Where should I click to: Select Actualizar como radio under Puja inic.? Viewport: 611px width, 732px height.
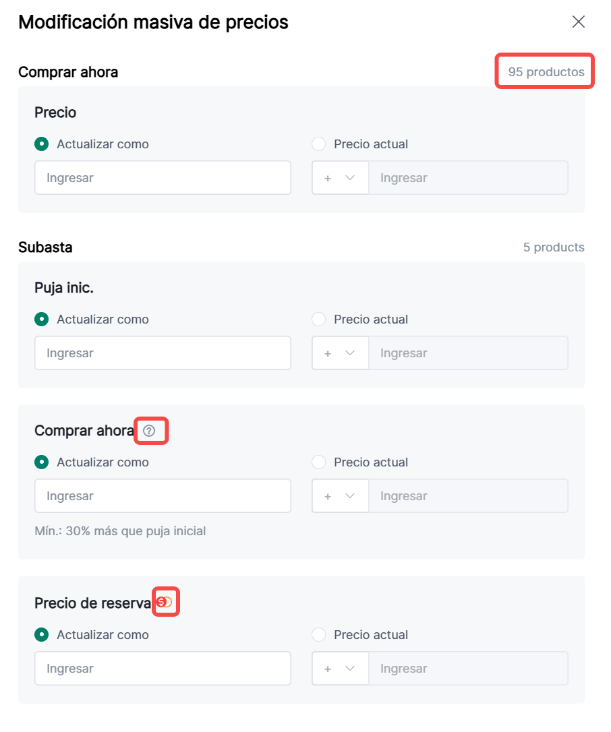[x=42, y=319]
